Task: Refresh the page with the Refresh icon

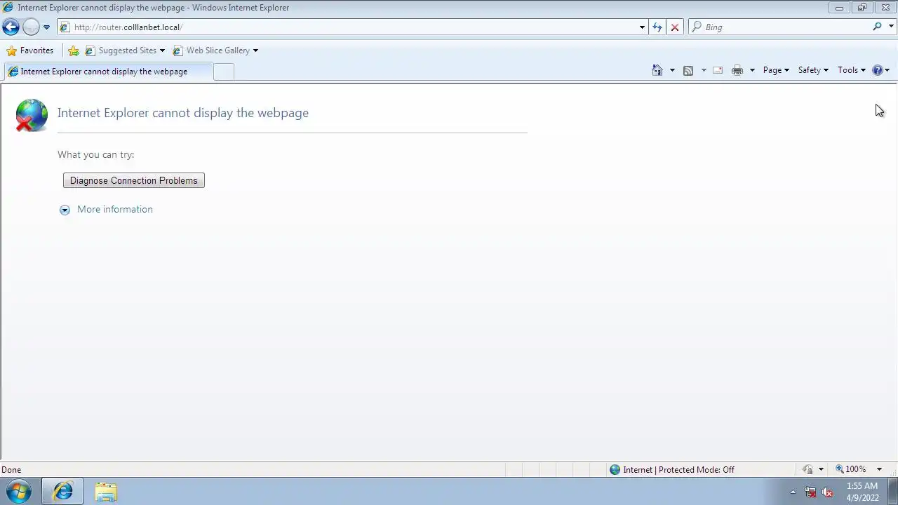Action: pos(657,27)
